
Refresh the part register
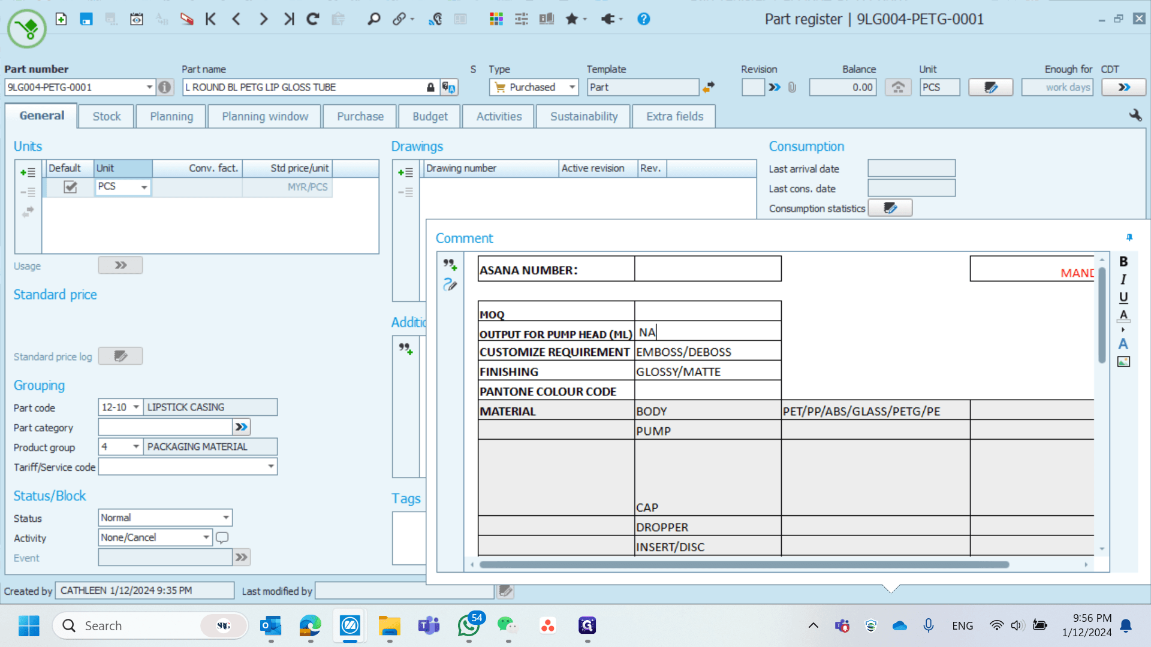pos(313,19)
